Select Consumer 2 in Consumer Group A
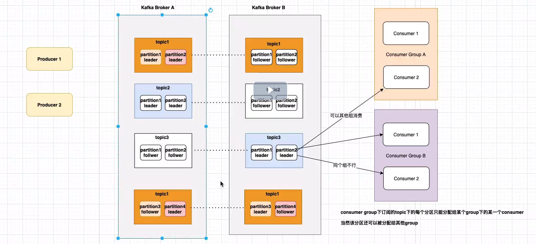The image size is (536, 244). pyautogui.click(x=406, y=77)
